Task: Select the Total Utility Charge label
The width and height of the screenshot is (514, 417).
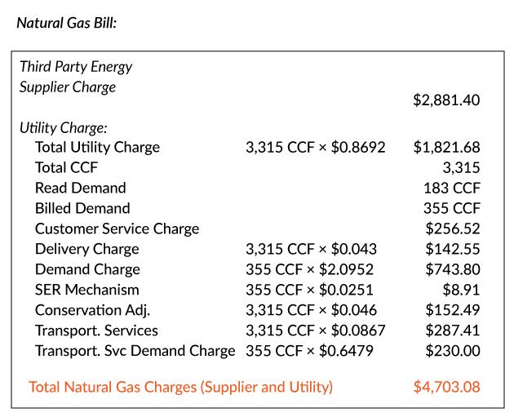Action: pyautogui.click(x=97, y=148)
